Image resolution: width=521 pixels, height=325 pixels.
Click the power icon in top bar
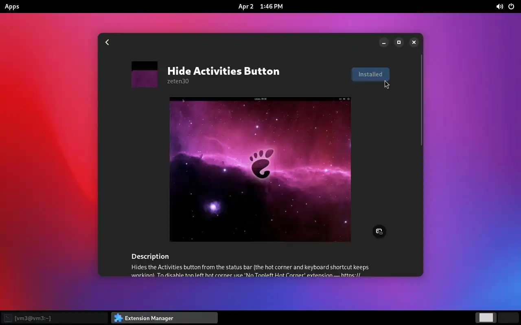511,6
